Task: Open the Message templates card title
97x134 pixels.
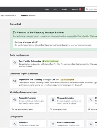Action: tap(65, 98)
